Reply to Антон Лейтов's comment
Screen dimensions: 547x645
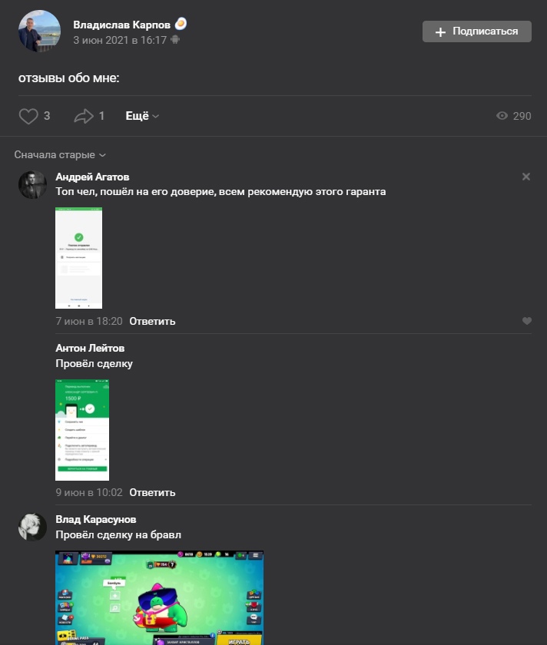(x=152, y=492)
